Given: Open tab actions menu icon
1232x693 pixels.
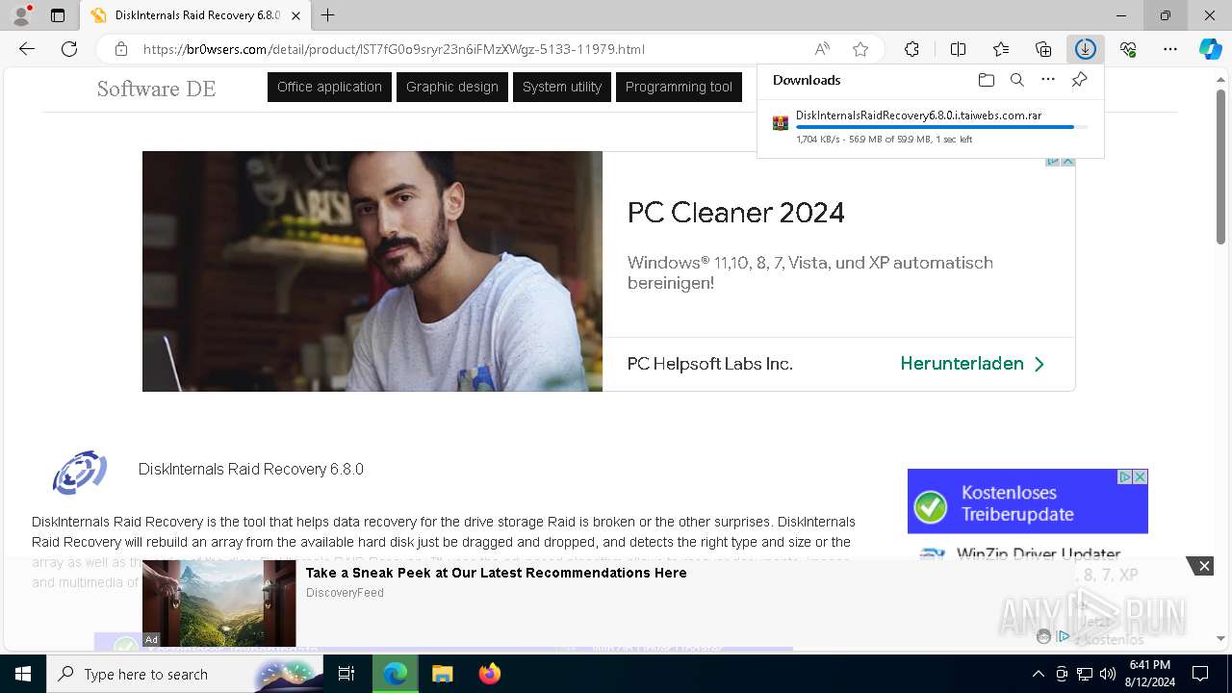Looking at the screenshot, I should 58,15.
